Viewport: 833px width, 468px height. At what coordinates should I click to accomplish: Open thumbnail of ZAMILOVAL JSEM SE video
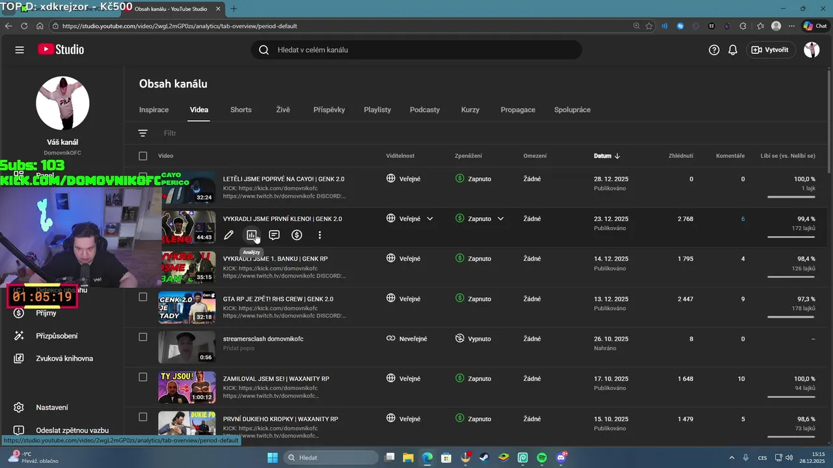[187, 387]
